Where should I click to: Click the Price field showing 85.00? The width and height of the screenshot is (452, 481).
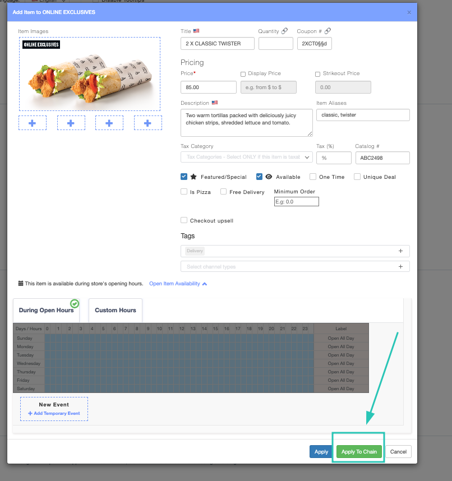209,87
